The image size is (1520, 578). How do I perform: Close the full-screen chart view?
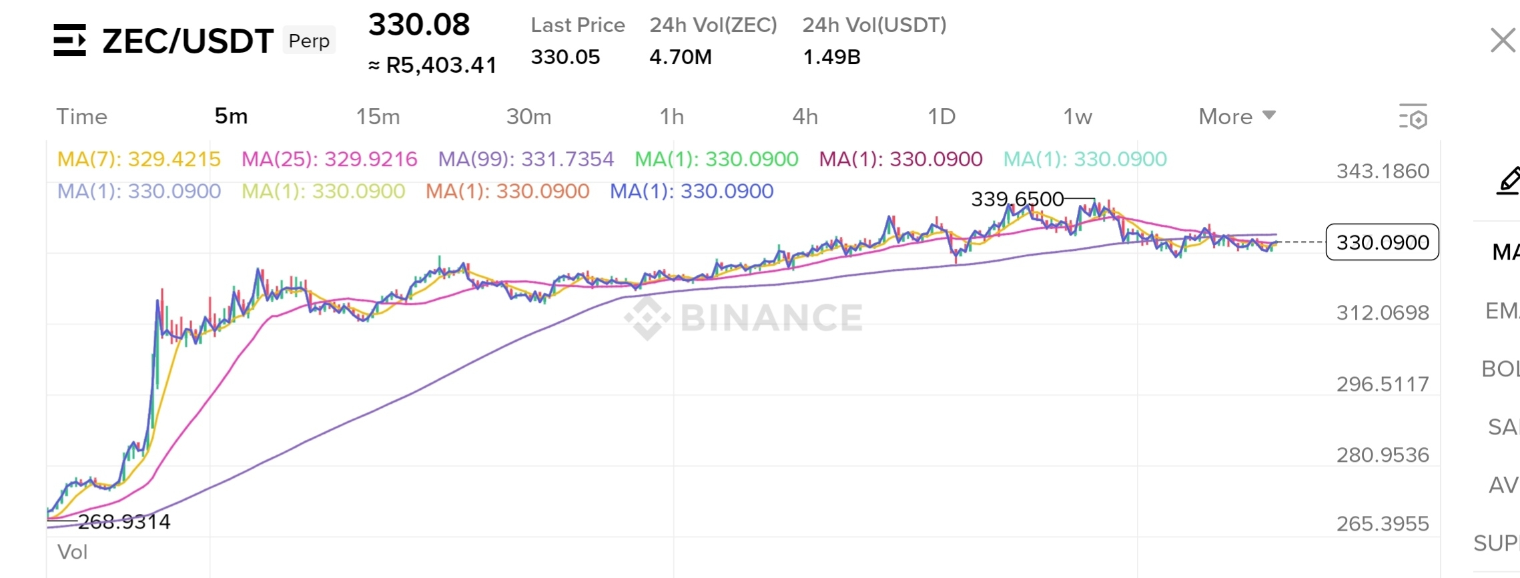pyautogui.click(x=1503, y=40)
